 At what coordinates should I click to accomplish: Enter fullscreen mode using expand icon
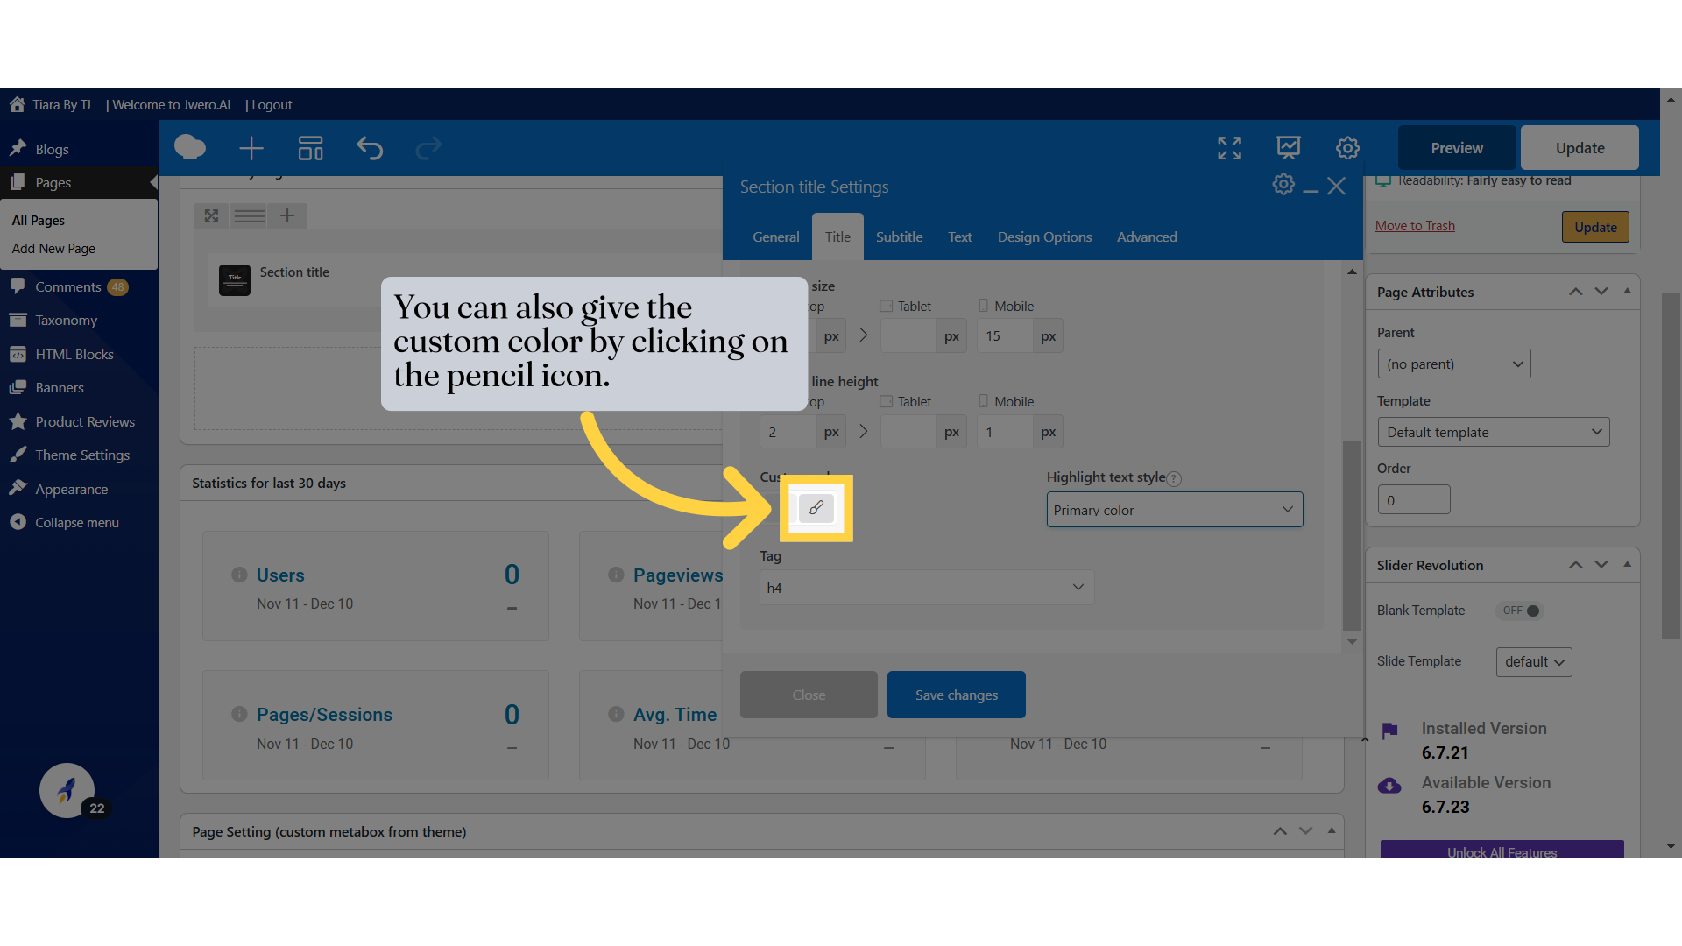(1229, 148)
